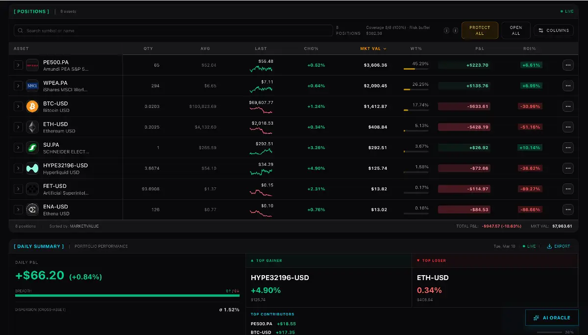Click the WT% column header
This screenshot has height=335, width=588.
(416, 49)
